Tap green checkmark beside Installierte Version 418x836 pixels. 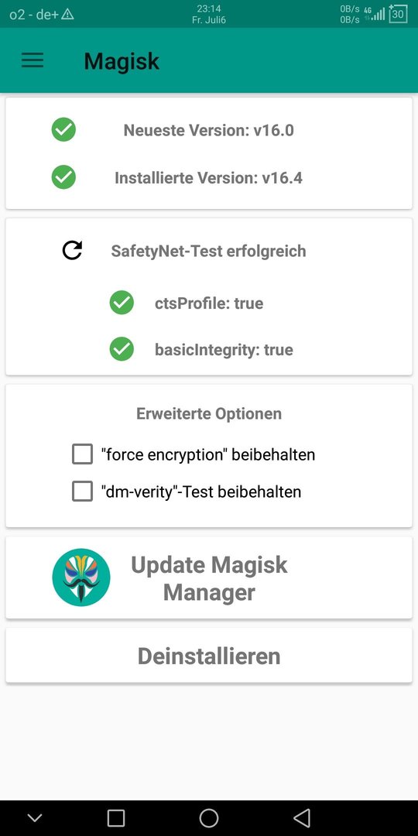point(63,177)
